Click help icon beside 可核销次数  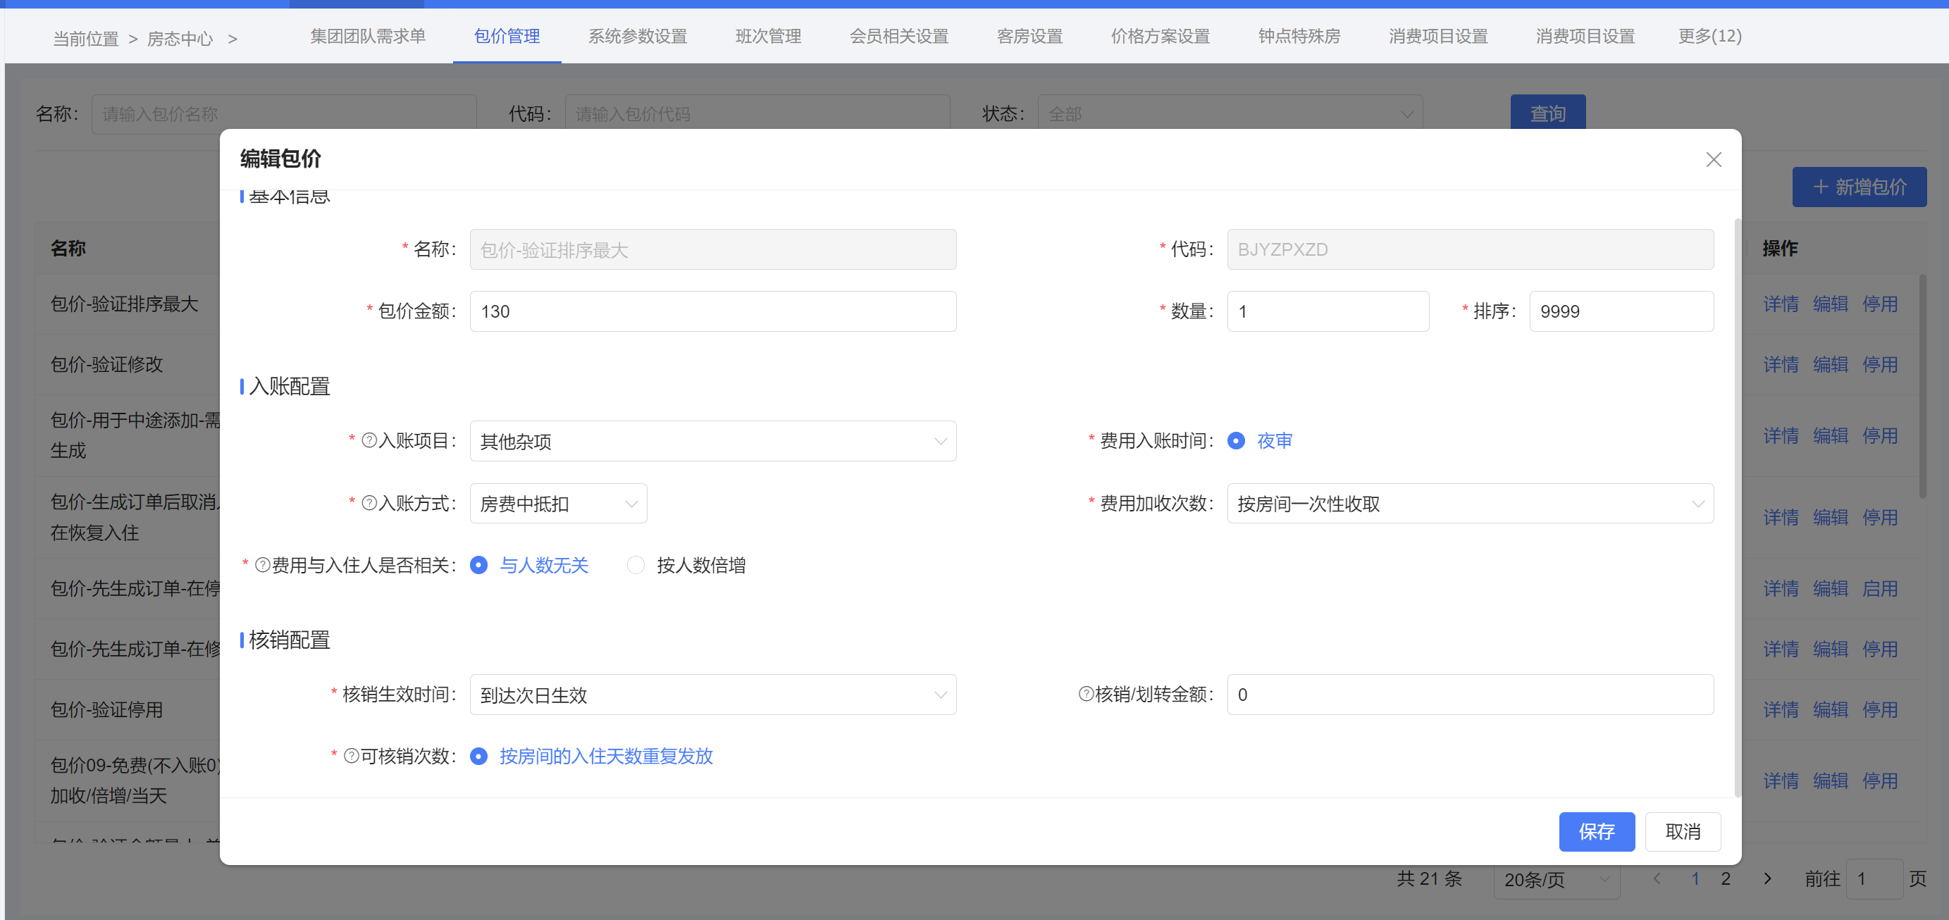(x=351, y=756)
